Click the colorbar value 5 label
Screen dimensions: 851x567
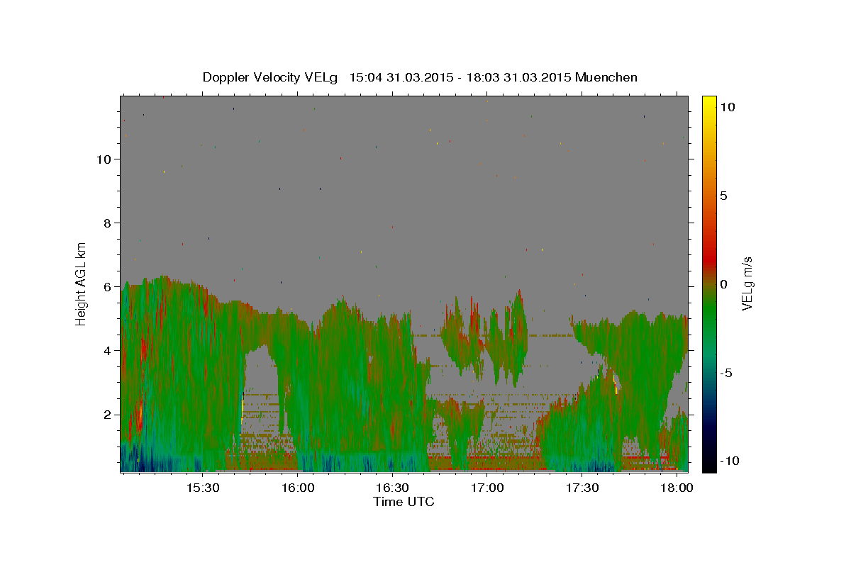(724, 196)
